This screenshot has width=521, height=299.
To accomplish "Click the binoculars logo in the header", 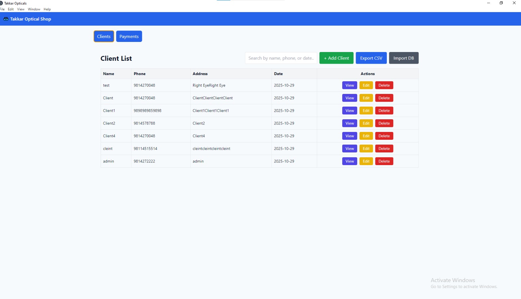I will pos(6,19).
